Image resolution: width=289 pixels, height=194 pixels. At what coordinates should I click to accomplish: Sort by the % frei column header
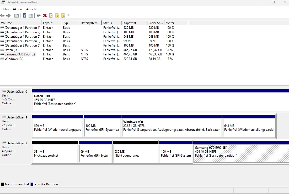pyautogui.click(x=176, y=23)
